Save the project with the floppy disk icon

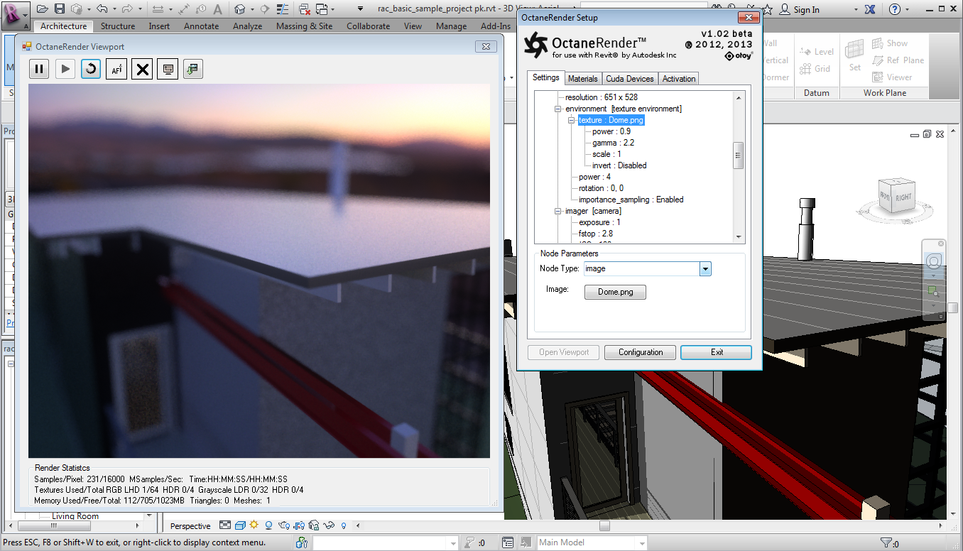click(x=60, y=9)
